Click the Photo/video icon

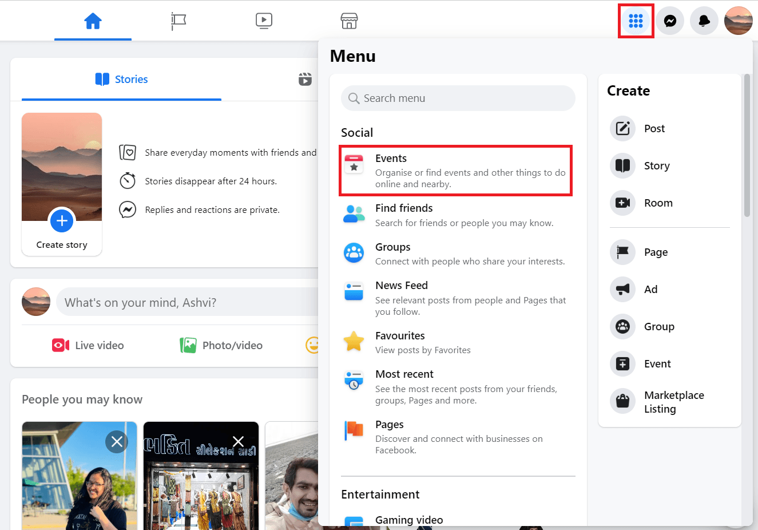click(188, 345)
